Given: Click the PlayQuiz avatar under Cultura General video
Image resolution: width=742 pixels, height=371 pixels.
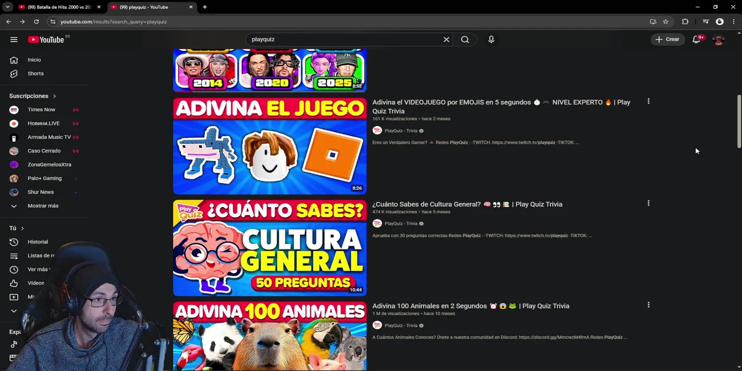Looking at the screenshot, I should (x=377, y=223).
